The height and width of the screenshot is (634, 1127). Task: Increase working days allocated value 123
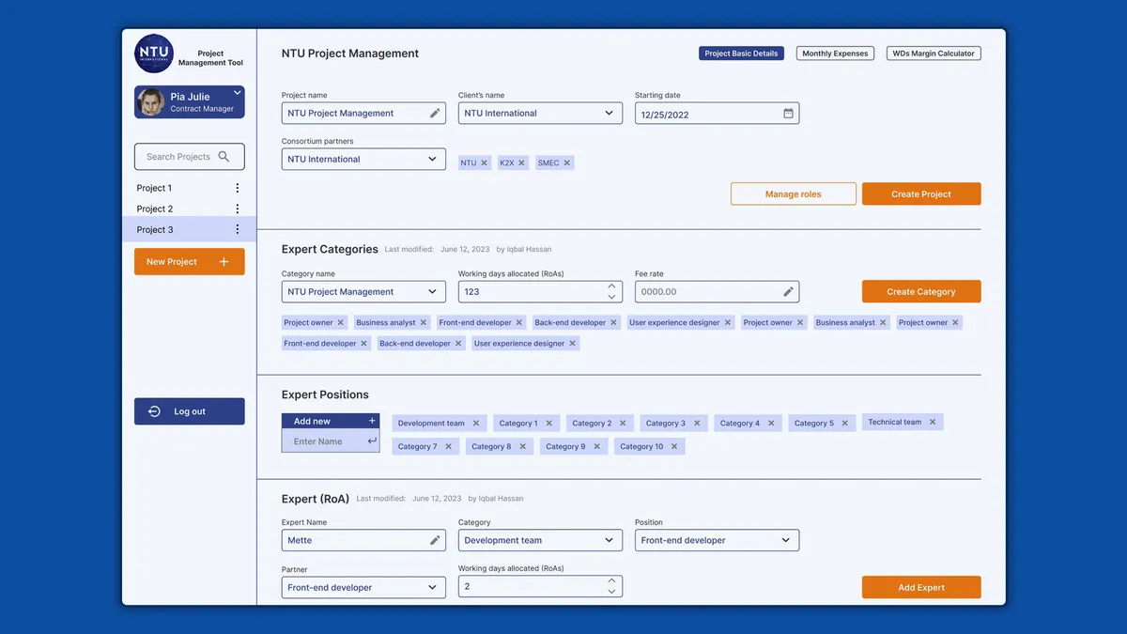pyautogui.click(x=611, y=286)
